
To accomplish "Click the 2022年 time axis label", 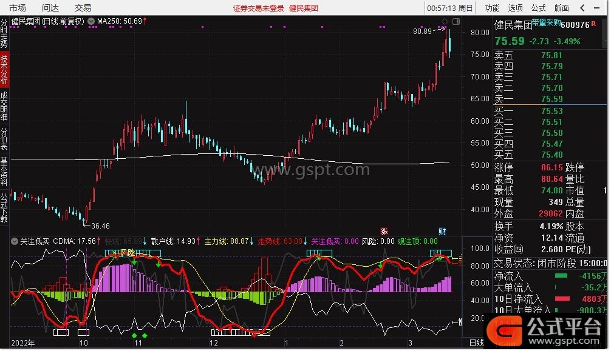I will (x=22, y=343).
